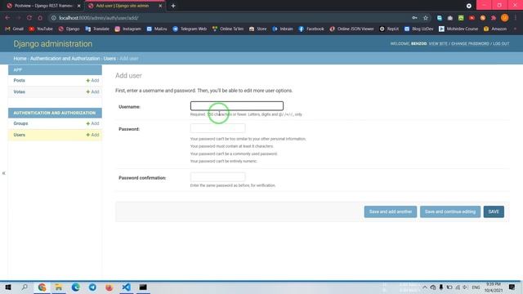Open Authentication and Authorization sidebar header

(x=55, y=113)
